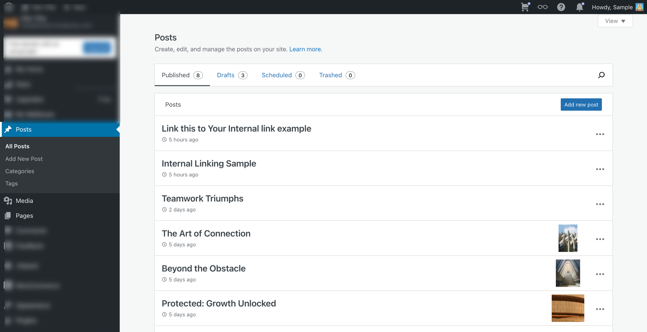Click the help question mark icon
647x332 pixels.
coord(561,7)
